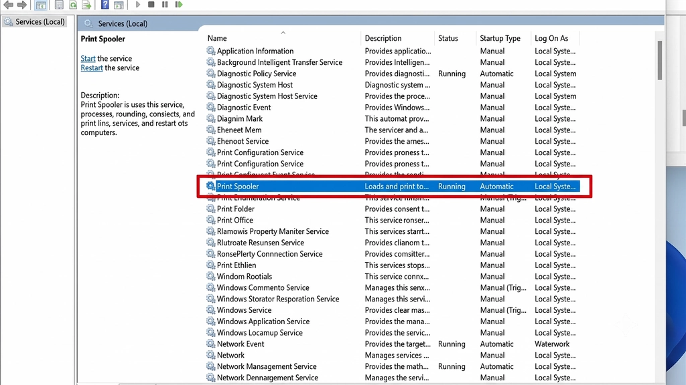Screen dimensions: 686x385
Task: Click the Services (Local) header gear icon
Action: click(88, 23)
